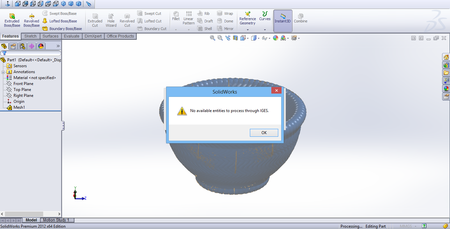Click the Normal To view icon

[x=7, y=4]
